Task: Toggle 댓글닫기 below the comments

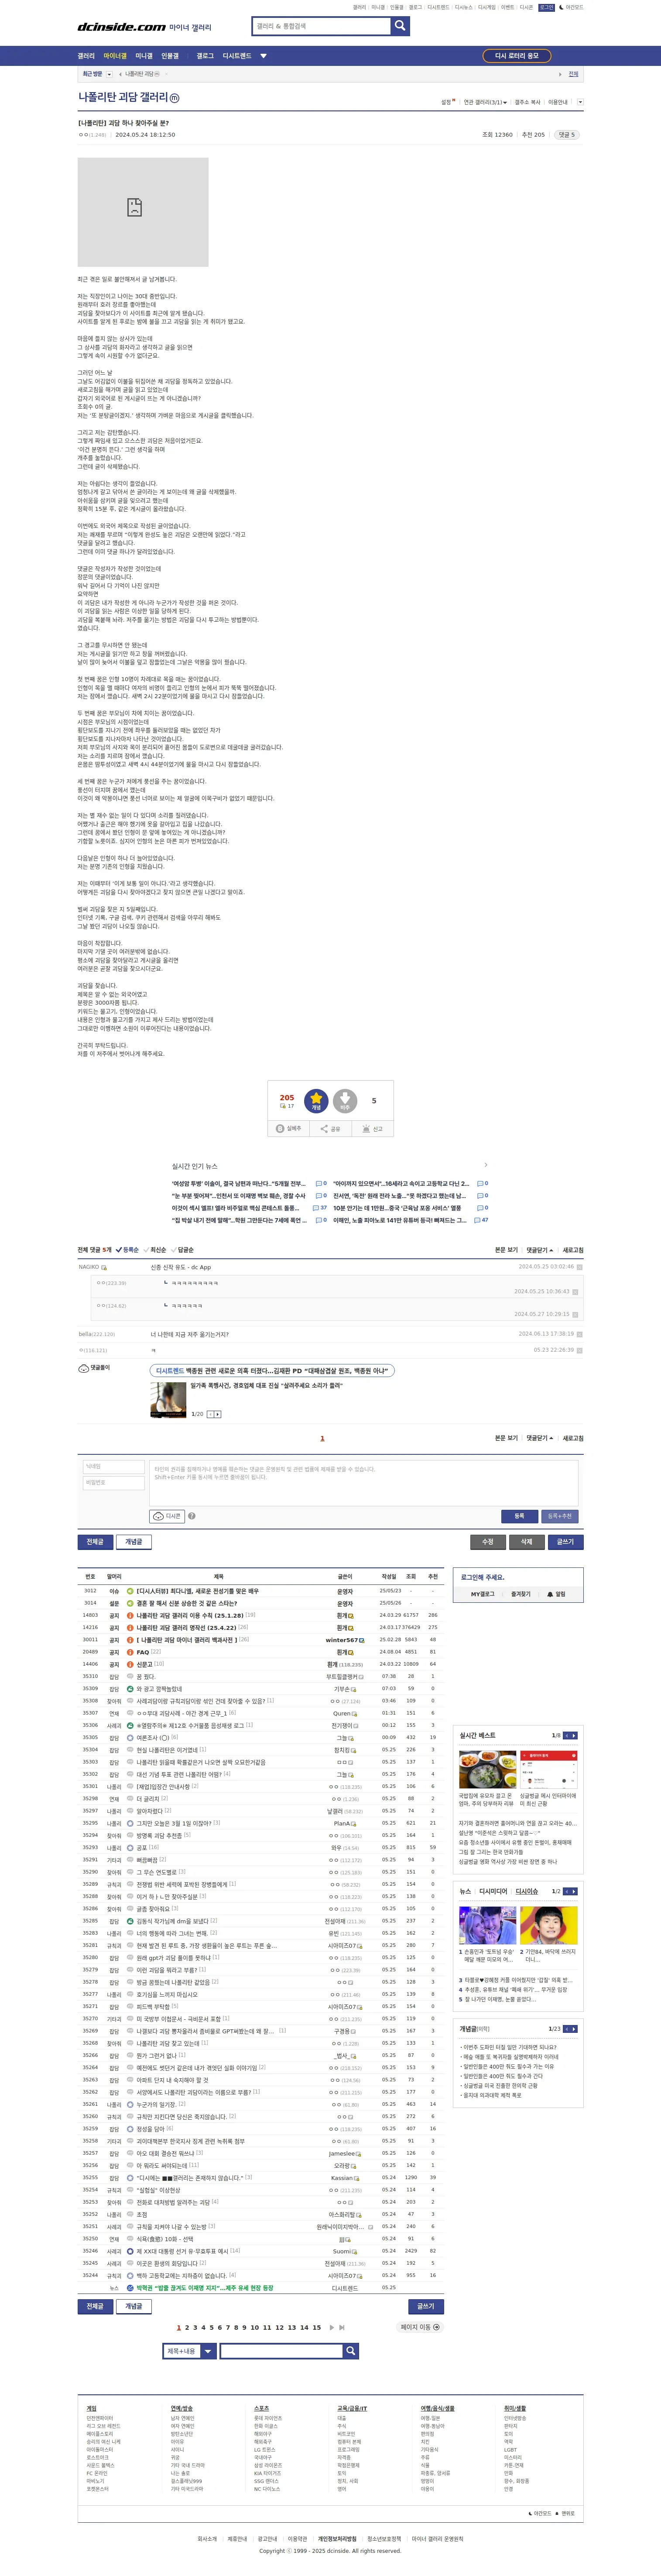Action: click(540, 1438)
